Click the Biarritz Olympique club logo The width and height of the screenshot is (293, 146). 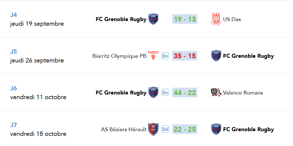(x=153, y=56)
